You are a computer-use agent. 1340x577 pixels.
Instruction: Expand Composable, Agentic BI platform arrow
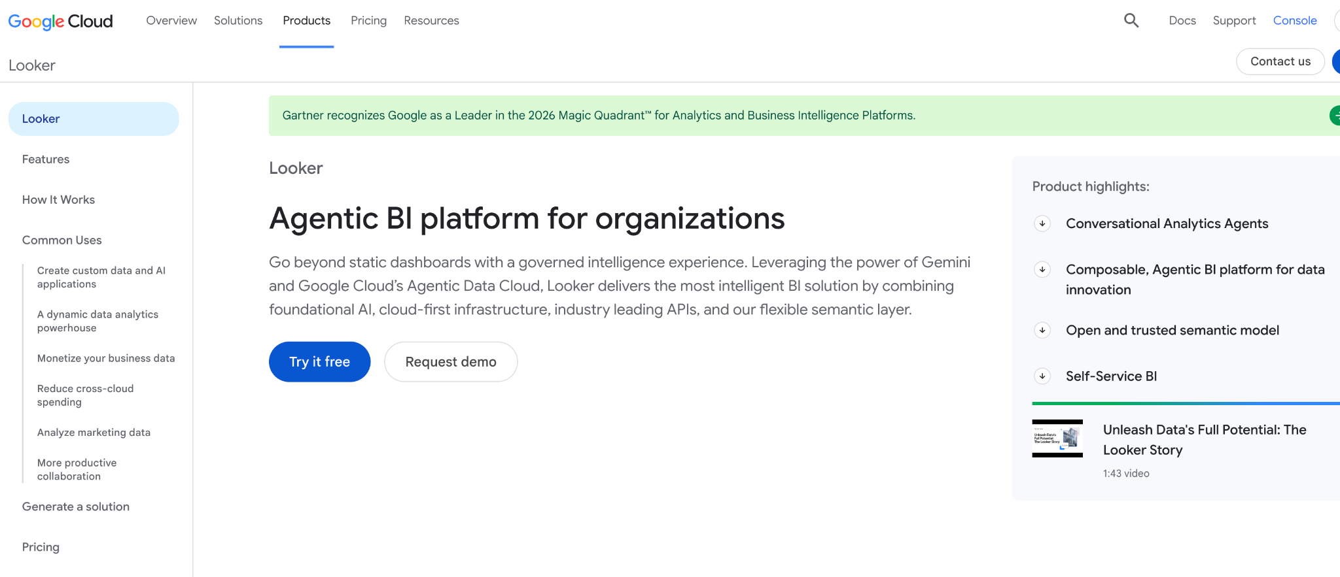click(1042, 269)
